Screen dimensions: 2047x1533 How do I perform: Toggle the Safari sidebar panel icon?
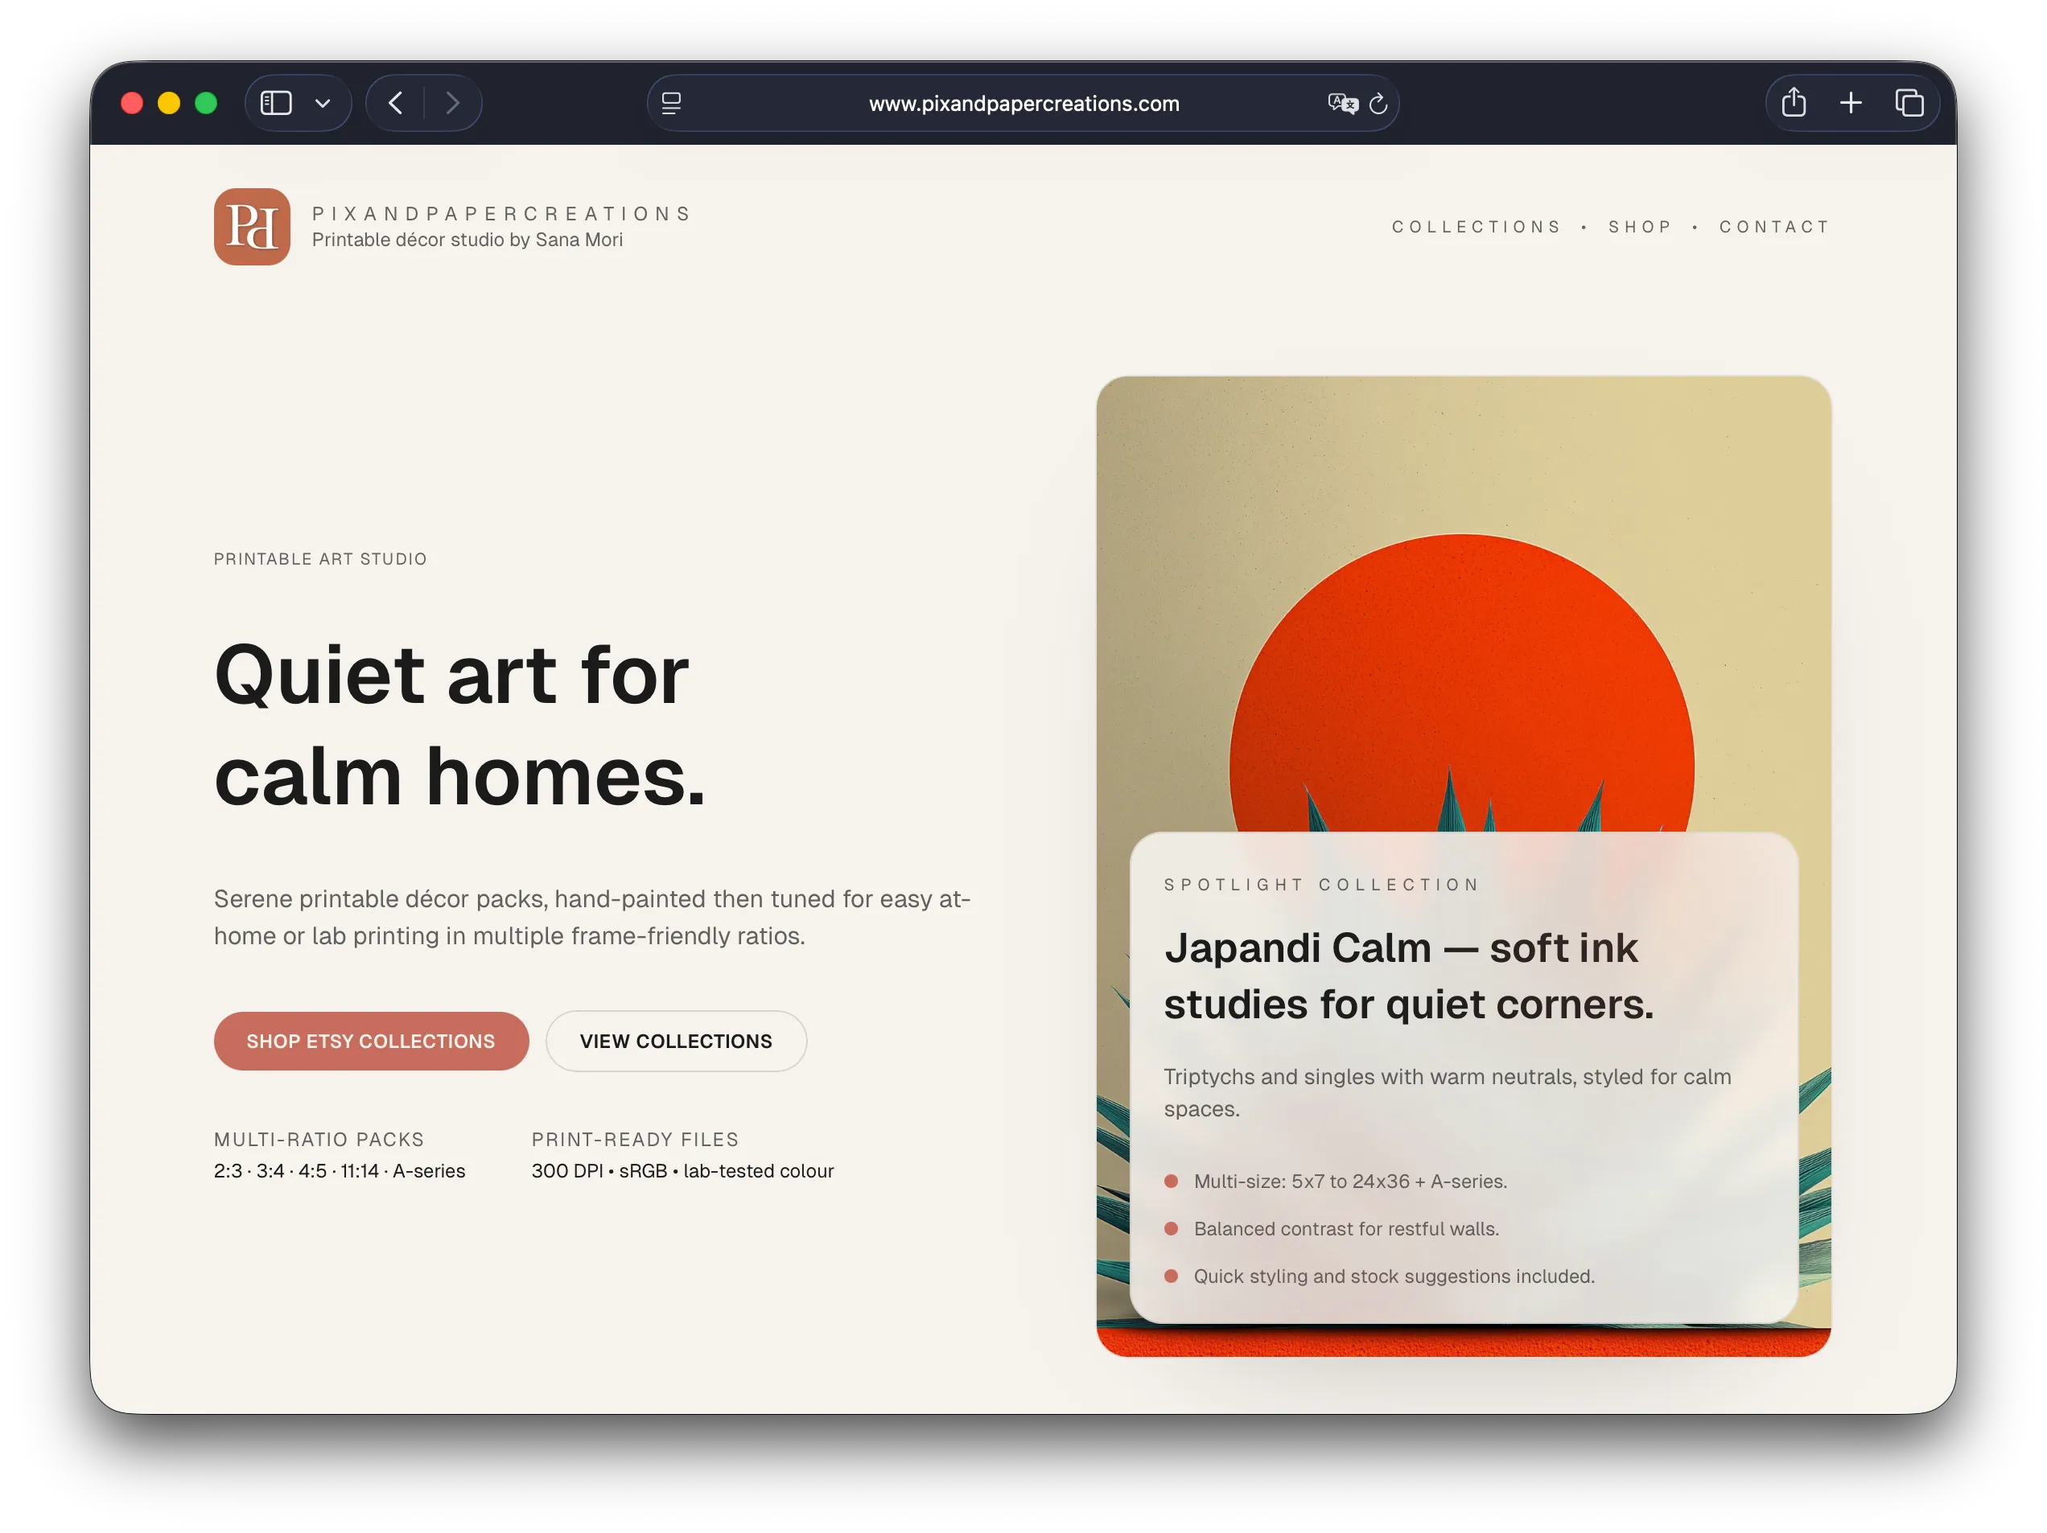coord(276,103)
